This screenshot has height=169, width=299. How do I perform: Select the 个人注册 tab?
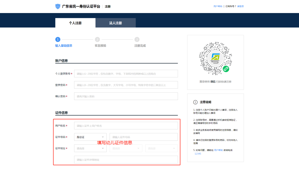(x=75, y=23)
